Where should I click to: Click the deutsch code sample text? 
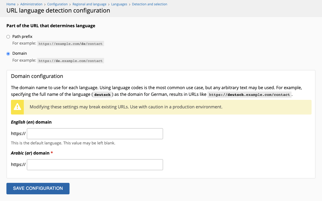coord(102,94)
